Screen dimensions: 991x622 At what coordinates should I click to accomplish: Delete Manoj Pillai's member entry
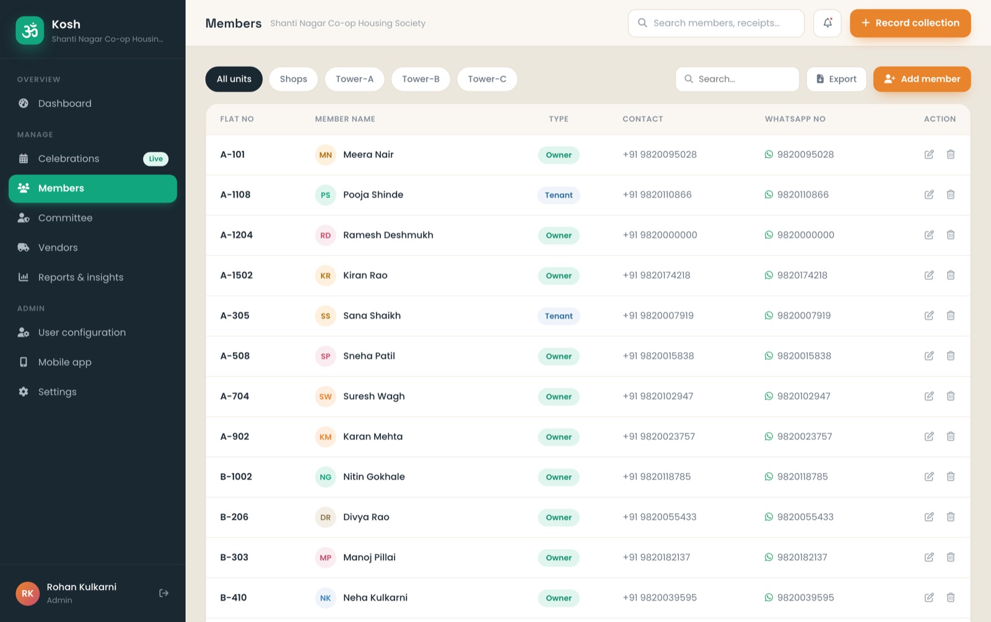point(951,557)
